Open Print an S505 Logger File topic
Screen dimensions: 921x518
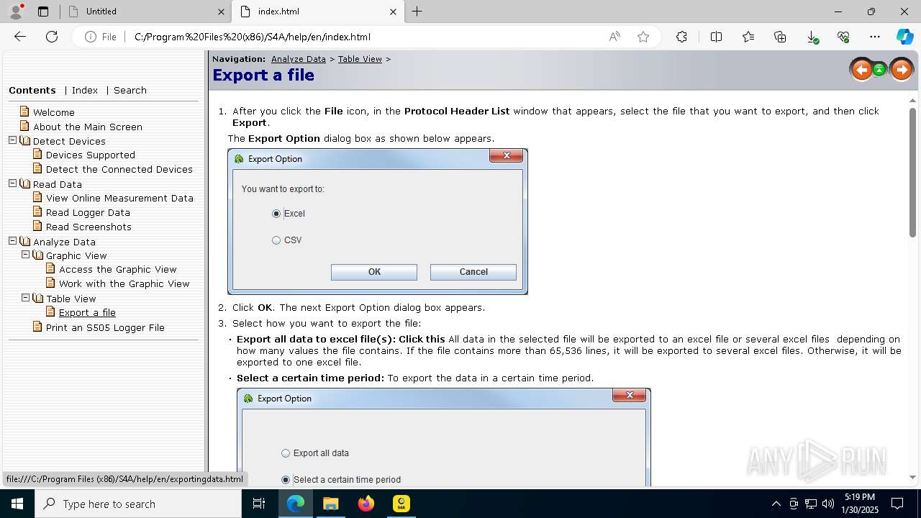[x=105, y=327]
